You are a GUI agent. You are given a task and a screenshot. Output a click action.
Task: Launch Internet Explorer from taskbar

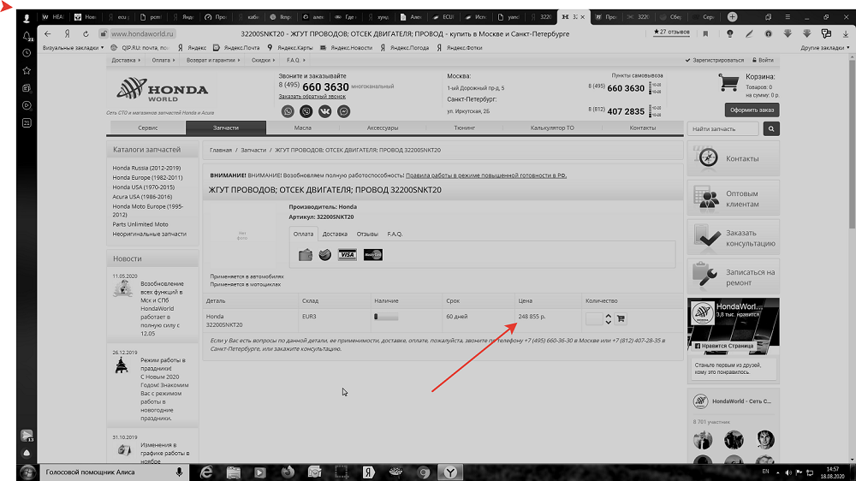[x=206, y=472]
